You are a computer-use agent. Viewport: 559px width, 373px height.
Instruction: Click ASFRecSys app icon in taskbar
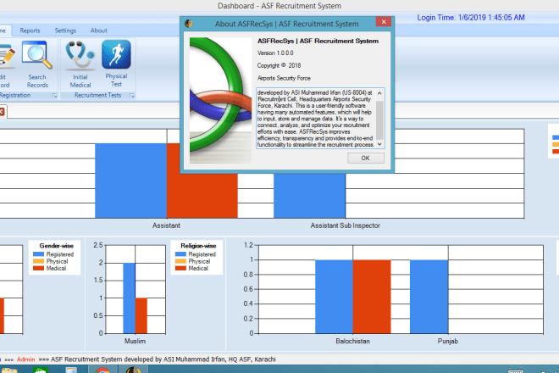[x=133, y=370]
